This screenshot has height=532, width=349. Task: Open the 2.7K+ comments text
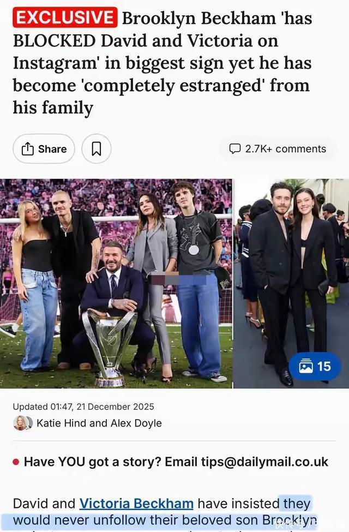click(286, 148)
